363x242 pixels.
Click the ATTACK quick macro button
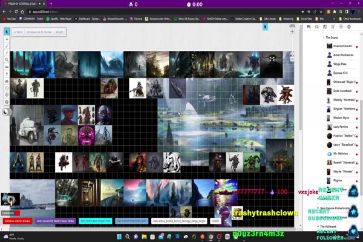(18, 32)
